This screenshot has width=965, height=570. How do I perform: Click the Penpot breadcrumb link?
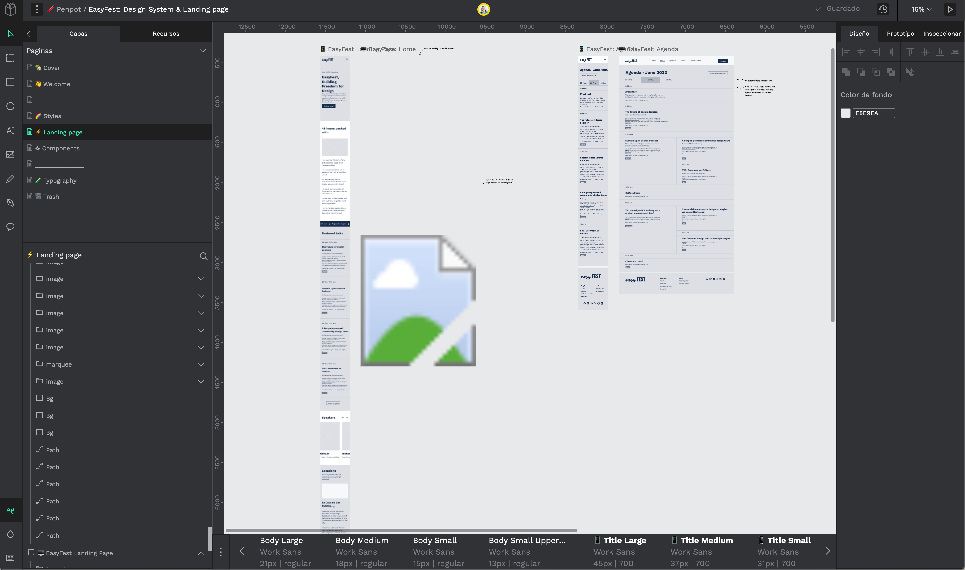click(69, 9)
